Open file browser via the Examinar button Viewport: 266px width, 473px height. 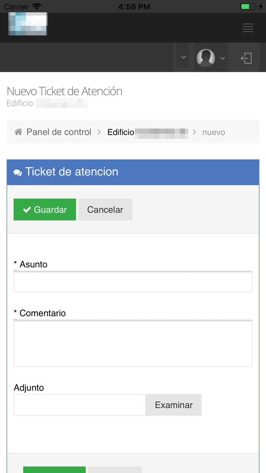pos(173,405)
